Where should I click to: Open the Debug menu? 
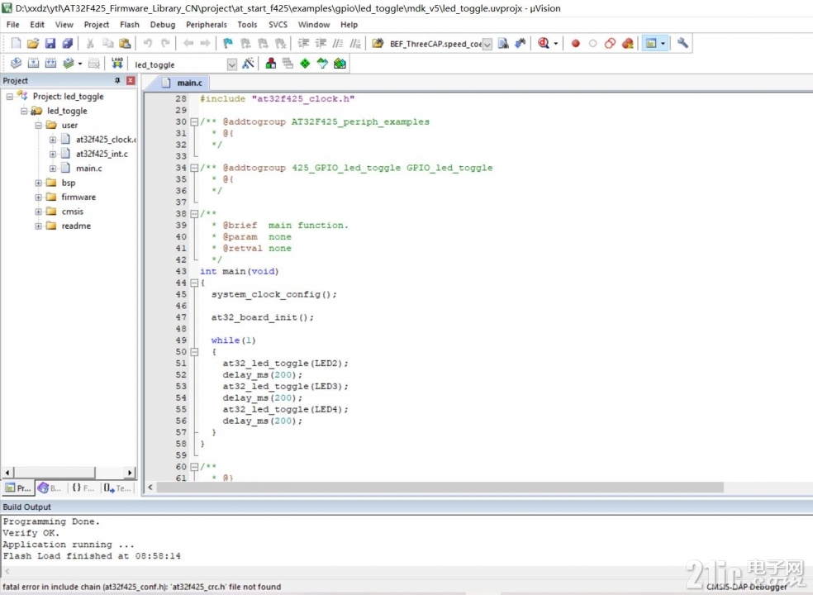coord(163,25)
